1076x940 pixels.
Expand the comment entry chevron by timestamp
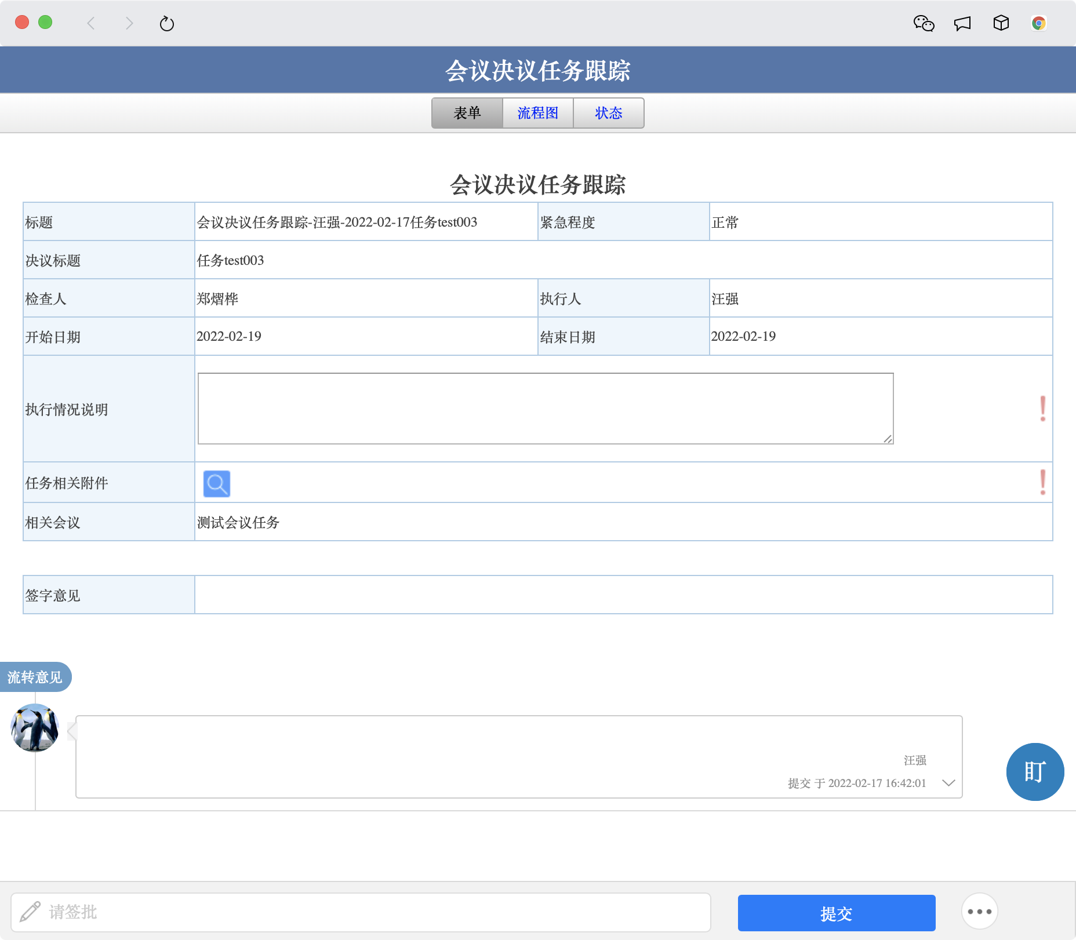(x=948, y=783)
